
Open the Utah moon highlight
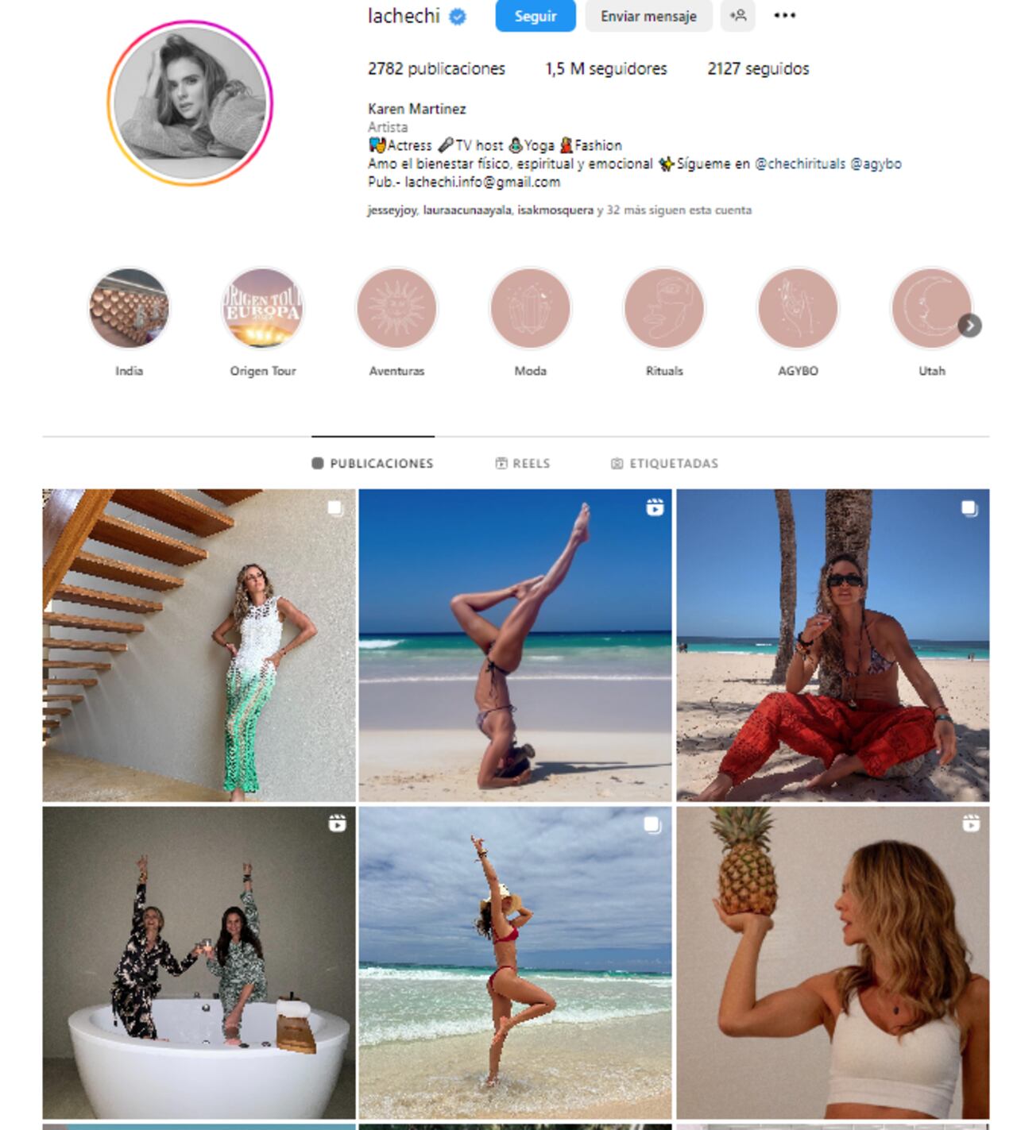click(x=931, y=308)
